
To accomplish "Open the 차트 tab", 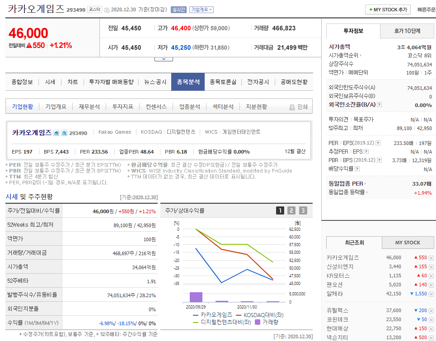I will [73, 82].
